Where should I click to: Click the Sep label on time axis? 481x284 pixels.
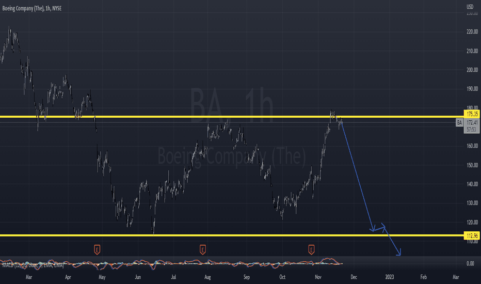pyautogui.click(x=247, y=277)
